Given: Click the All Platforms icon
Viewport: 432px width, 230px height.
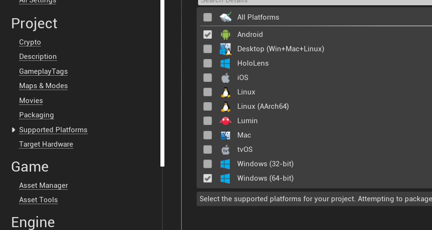Looking at the screenshot, I should (225, 17).
